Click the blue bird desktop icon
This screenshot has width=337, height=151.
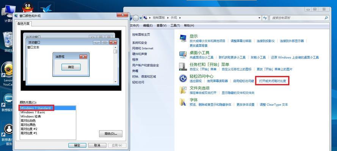tap(46, 8)
